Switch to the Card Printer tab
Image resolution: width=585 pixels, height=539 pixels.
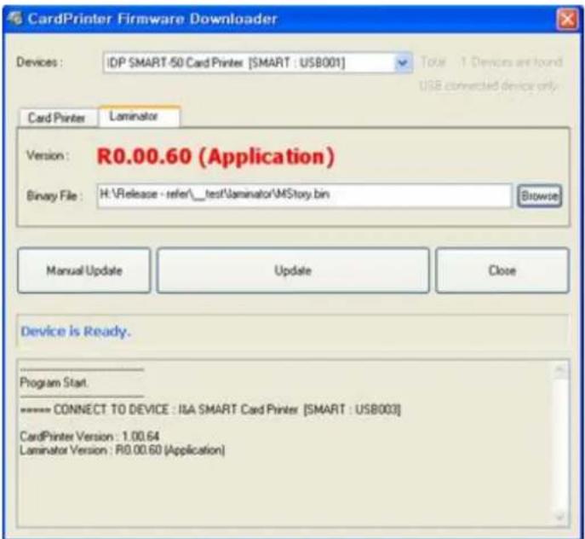(x=57, y=118)
